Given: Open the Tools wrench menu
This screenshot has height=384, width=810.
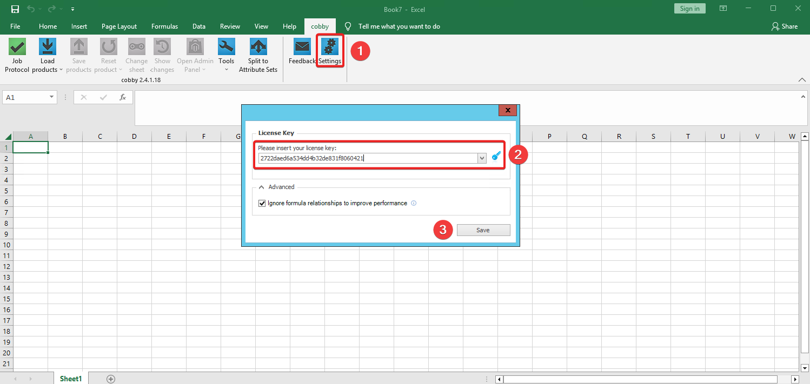Looking at the screenshot, I should pos(227,47).
